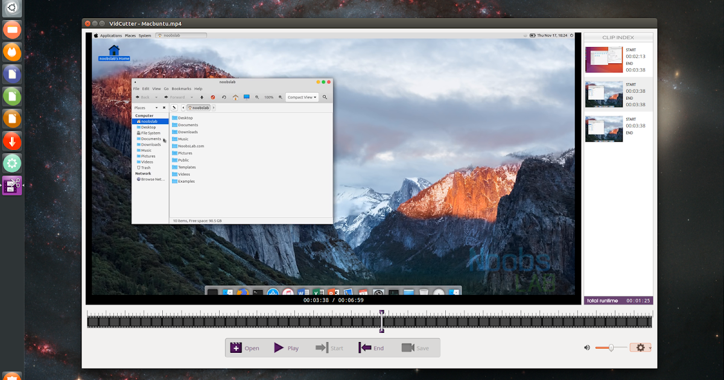This screenshot has width=724, height=380.
Task: Expand the Back history dropdown arrow
Action: 156,97
